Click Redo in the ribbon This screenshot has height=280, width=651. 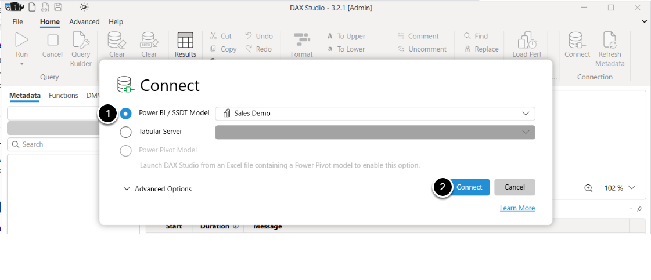point(258,49)
